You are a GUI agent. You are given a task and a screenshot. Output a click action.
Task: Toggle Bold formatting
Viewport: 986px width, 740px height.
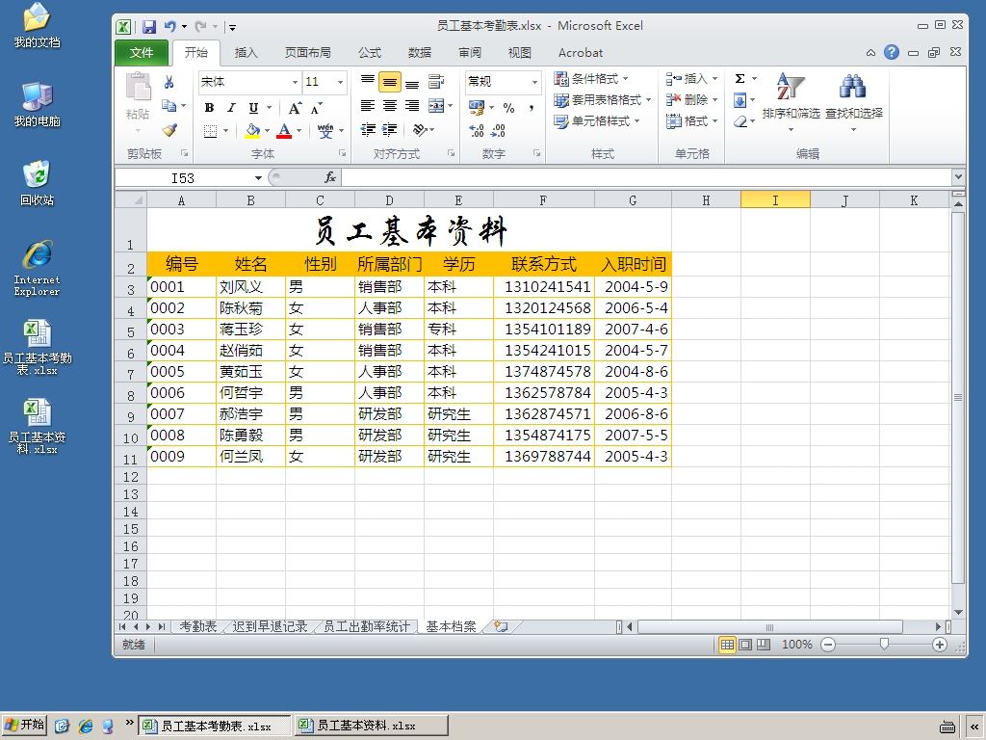(x=209, y=108)
